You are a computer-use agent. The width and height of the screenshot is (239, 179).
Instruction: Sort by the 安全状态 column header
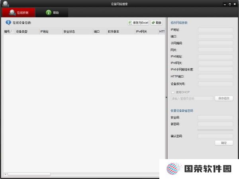pos(78,31)
